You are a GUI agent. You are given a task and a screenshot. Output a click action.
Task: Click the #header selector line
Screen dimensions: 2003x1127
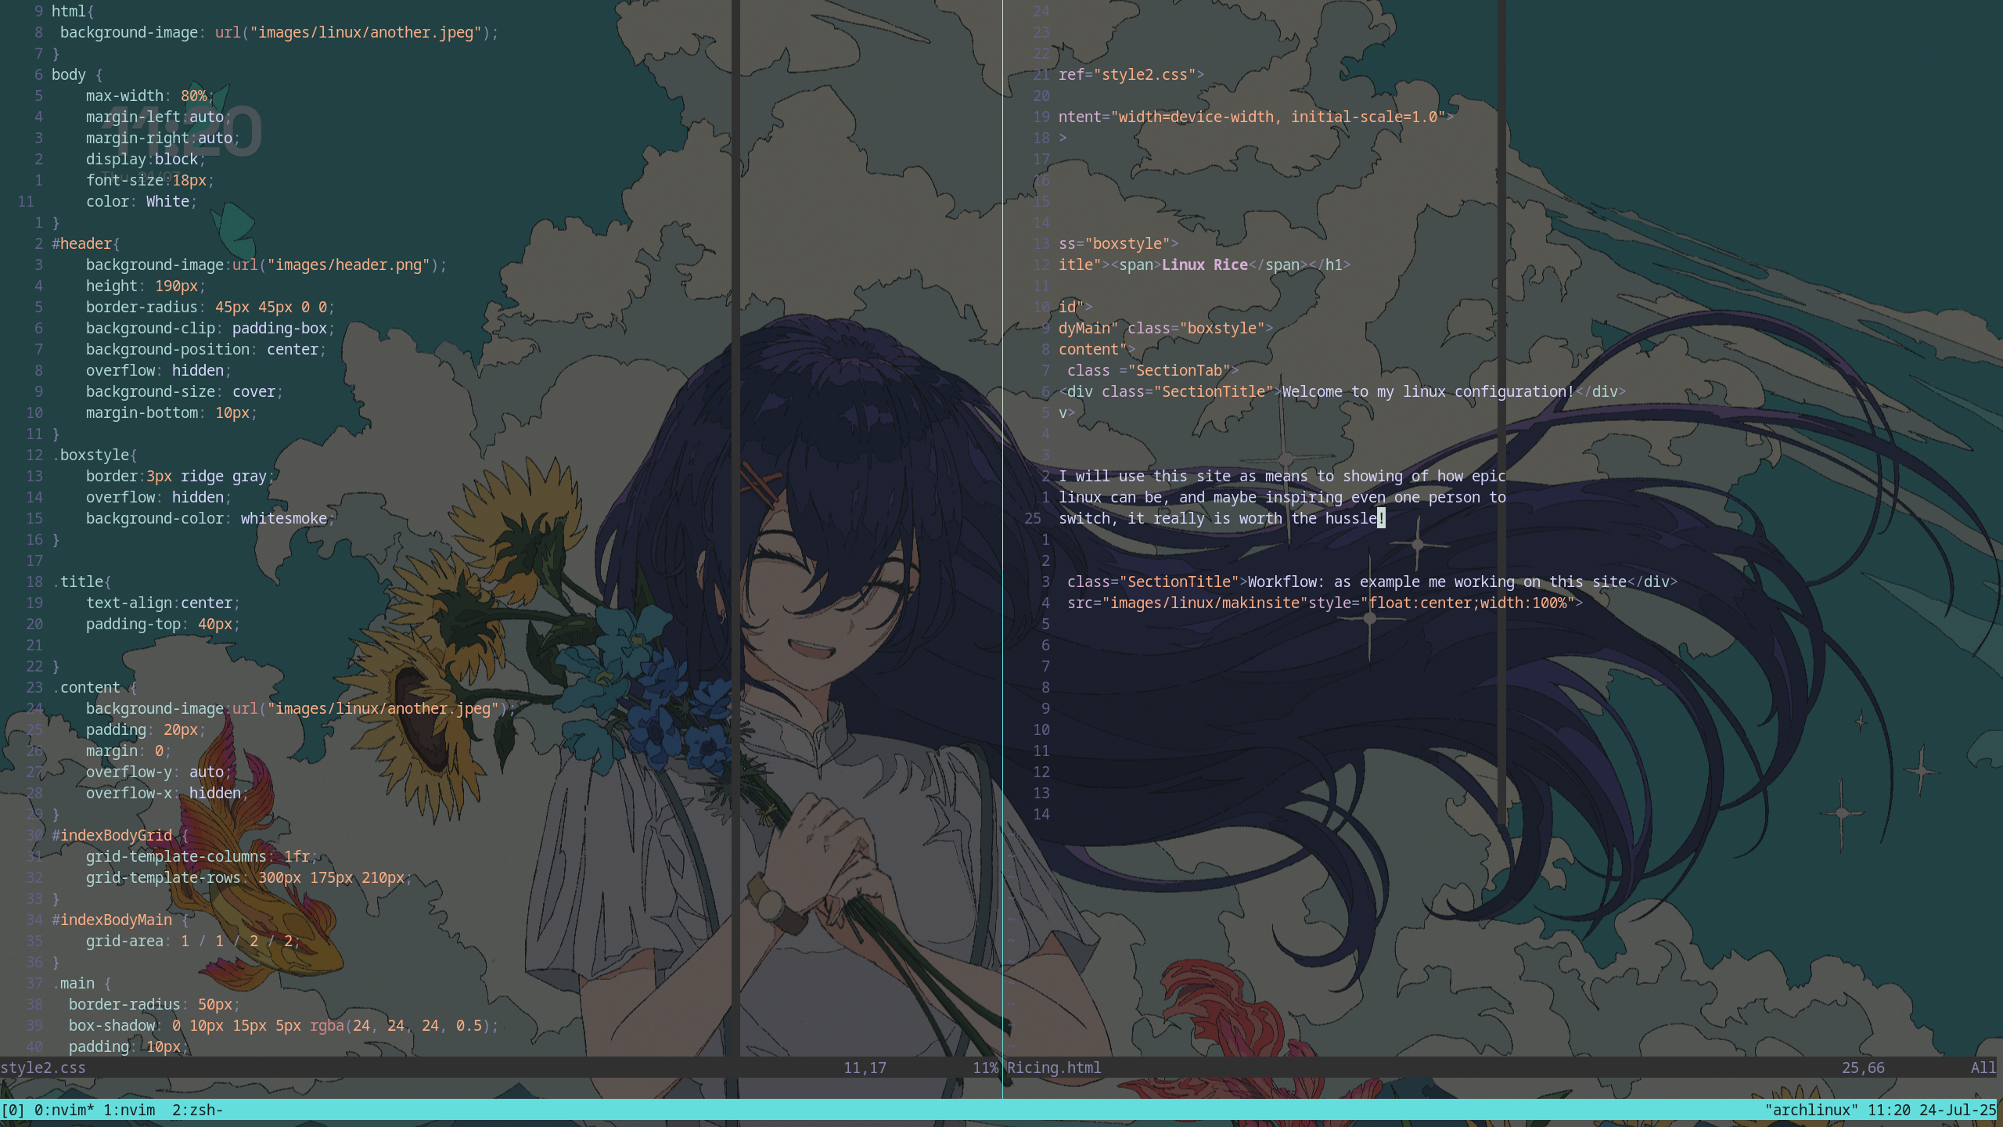86,243
